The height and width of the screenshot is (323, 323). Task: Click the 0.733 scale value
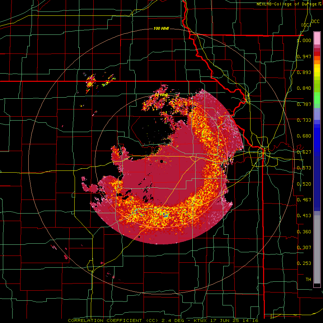304,120
